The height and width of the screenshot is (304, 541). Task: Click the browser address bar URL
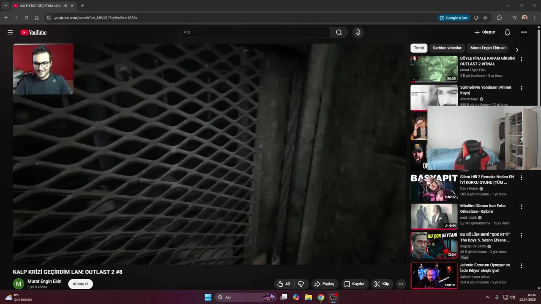(x=96, y=18)
